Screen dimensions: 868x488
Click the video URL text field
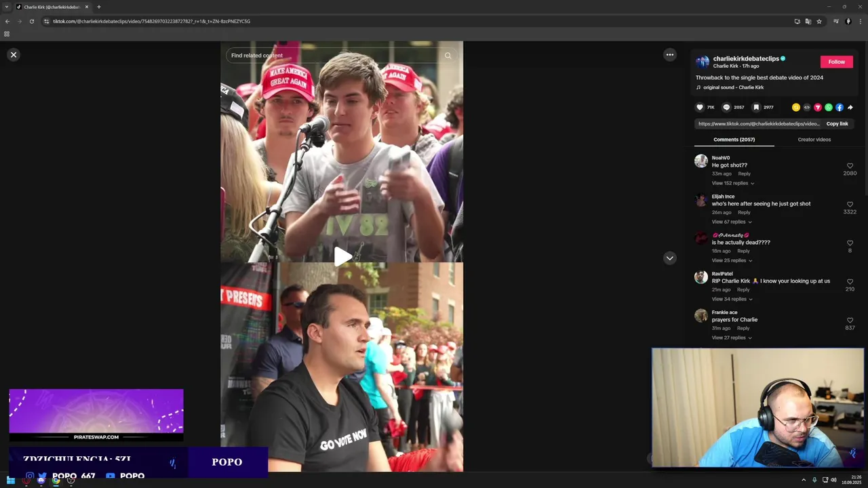pyautogui.click(x=759, y=124)
